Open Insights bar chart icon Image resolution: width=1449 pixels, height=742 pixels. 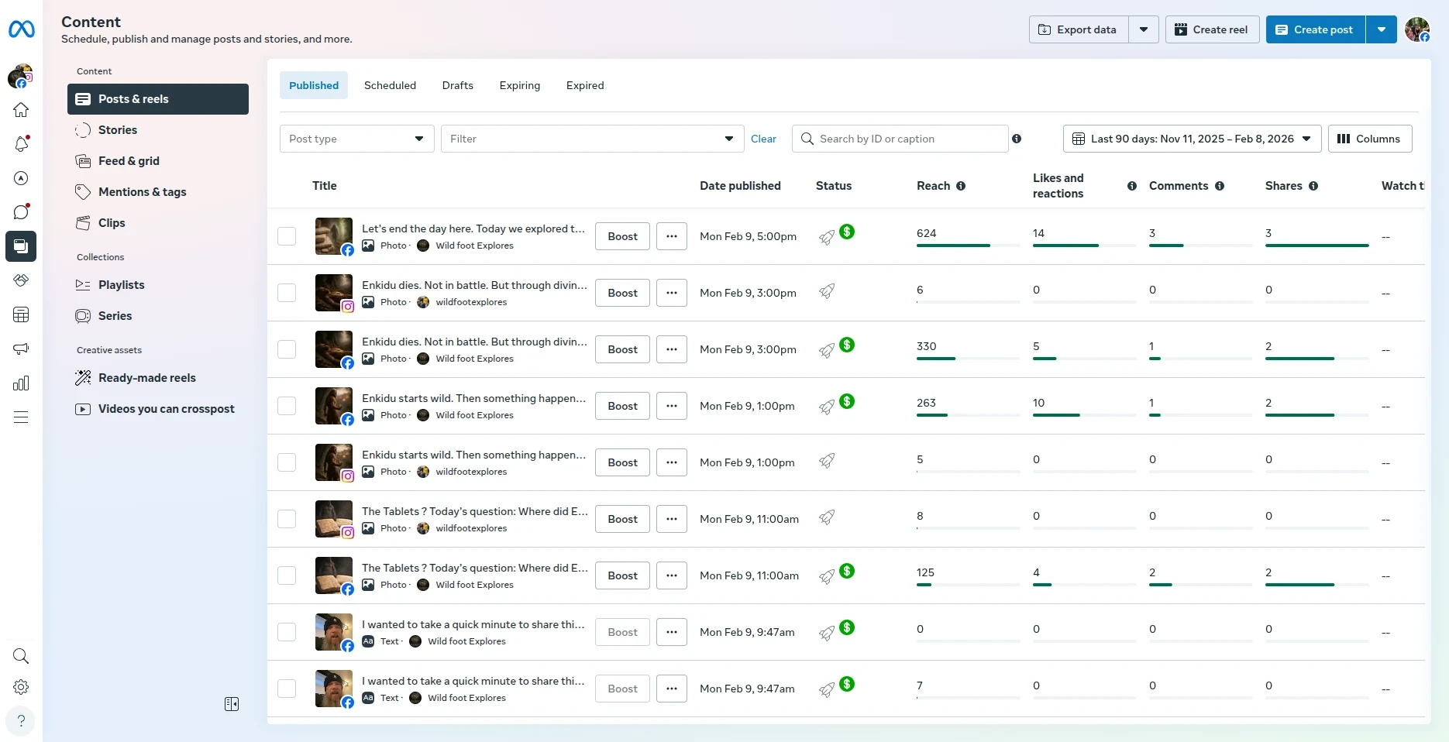[x=21, y=383]
